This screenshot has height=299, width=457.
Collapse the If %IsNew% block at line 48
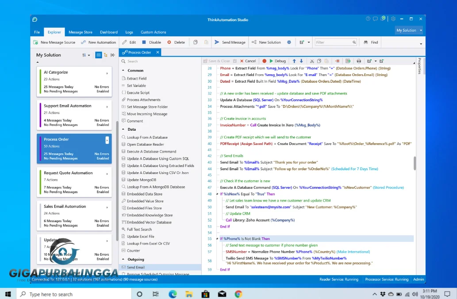217,194
